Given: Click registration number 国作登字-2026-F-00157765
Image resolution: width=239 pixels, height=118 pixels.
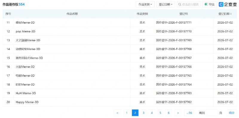Looking at the screenshot, I should click(174, 76).
